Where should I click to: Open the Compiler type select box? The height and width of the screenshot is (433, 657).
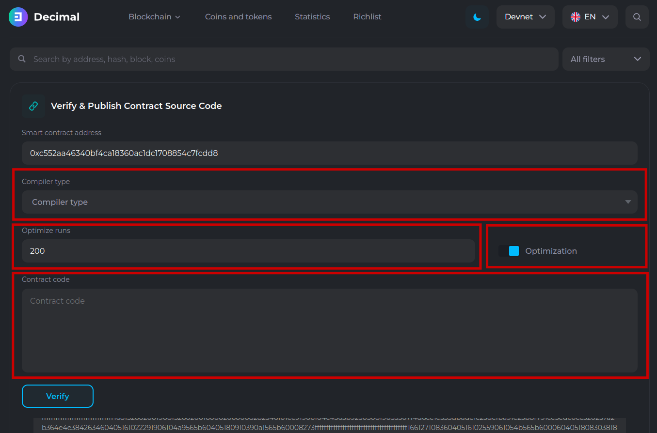coord(329,202)
